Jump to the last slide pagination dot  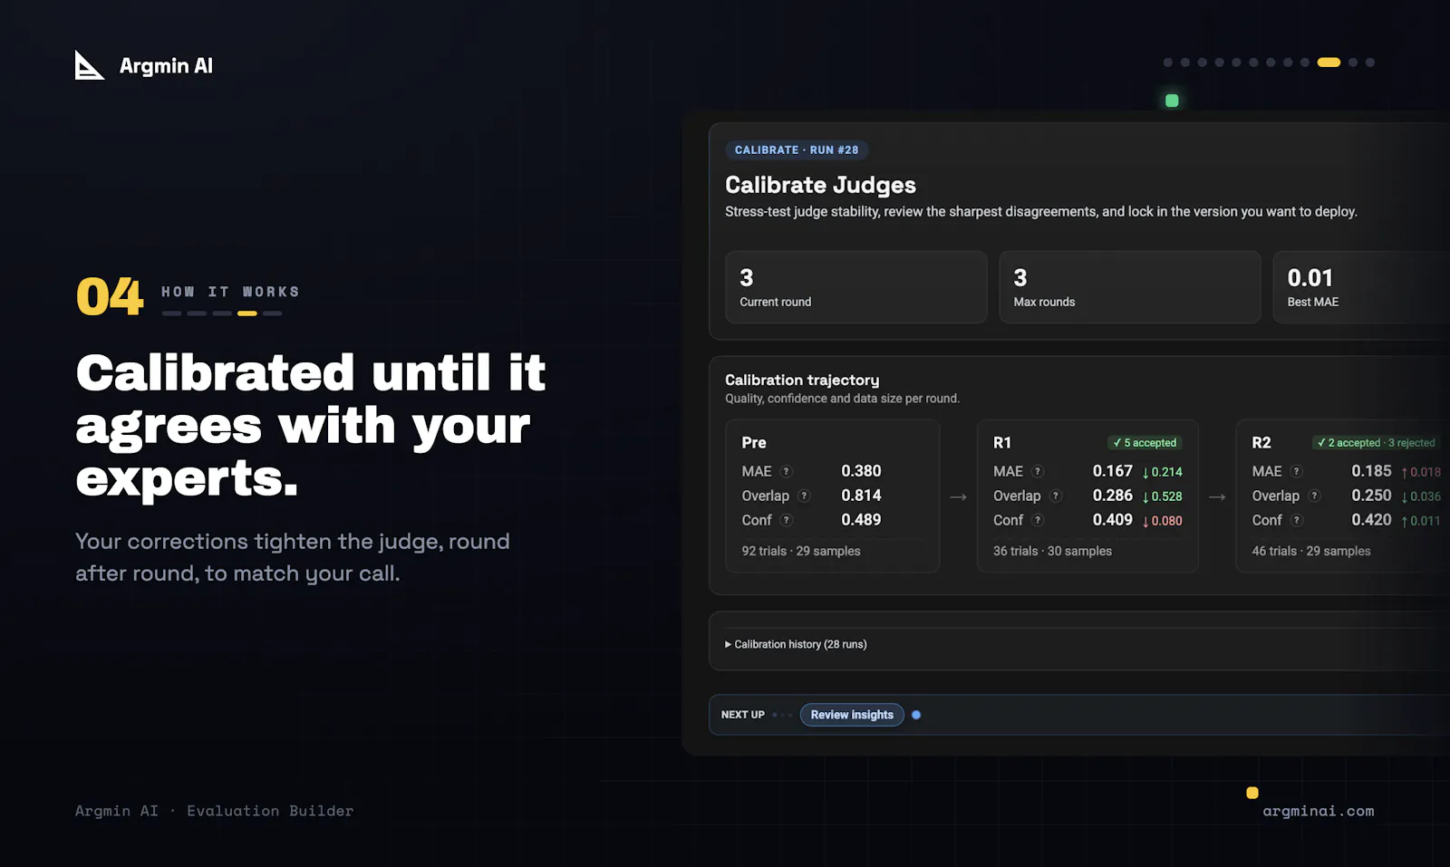[1370, 63]
